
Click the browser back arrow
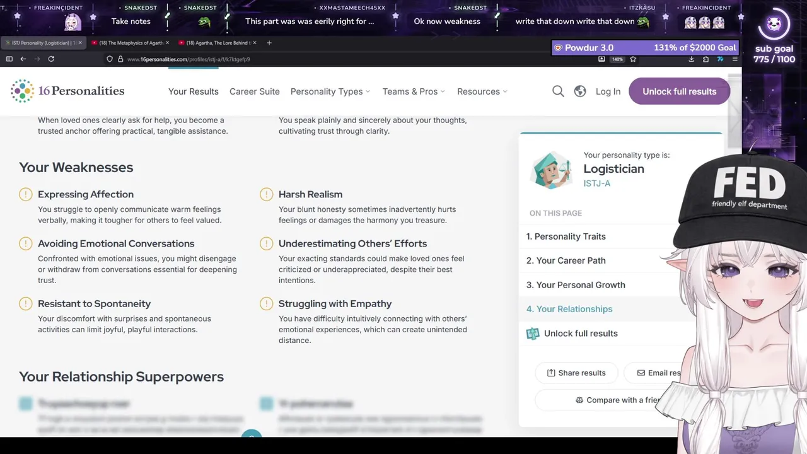coord(23,59)
